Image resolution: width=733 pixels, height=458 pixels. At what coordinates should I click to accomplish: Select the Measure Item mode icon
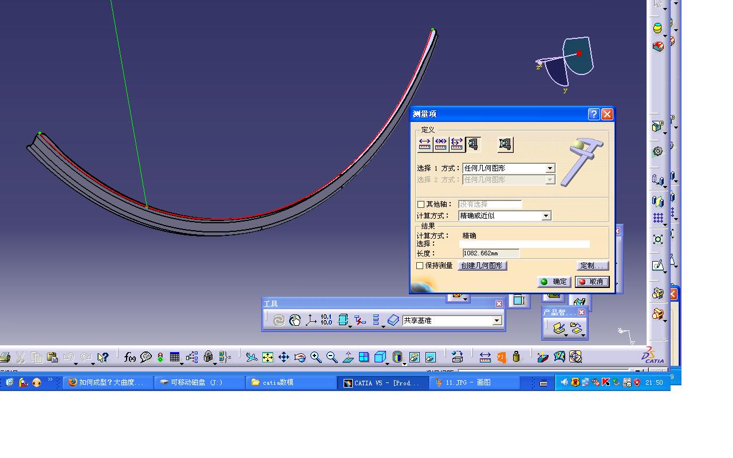(x=473, y=144)
